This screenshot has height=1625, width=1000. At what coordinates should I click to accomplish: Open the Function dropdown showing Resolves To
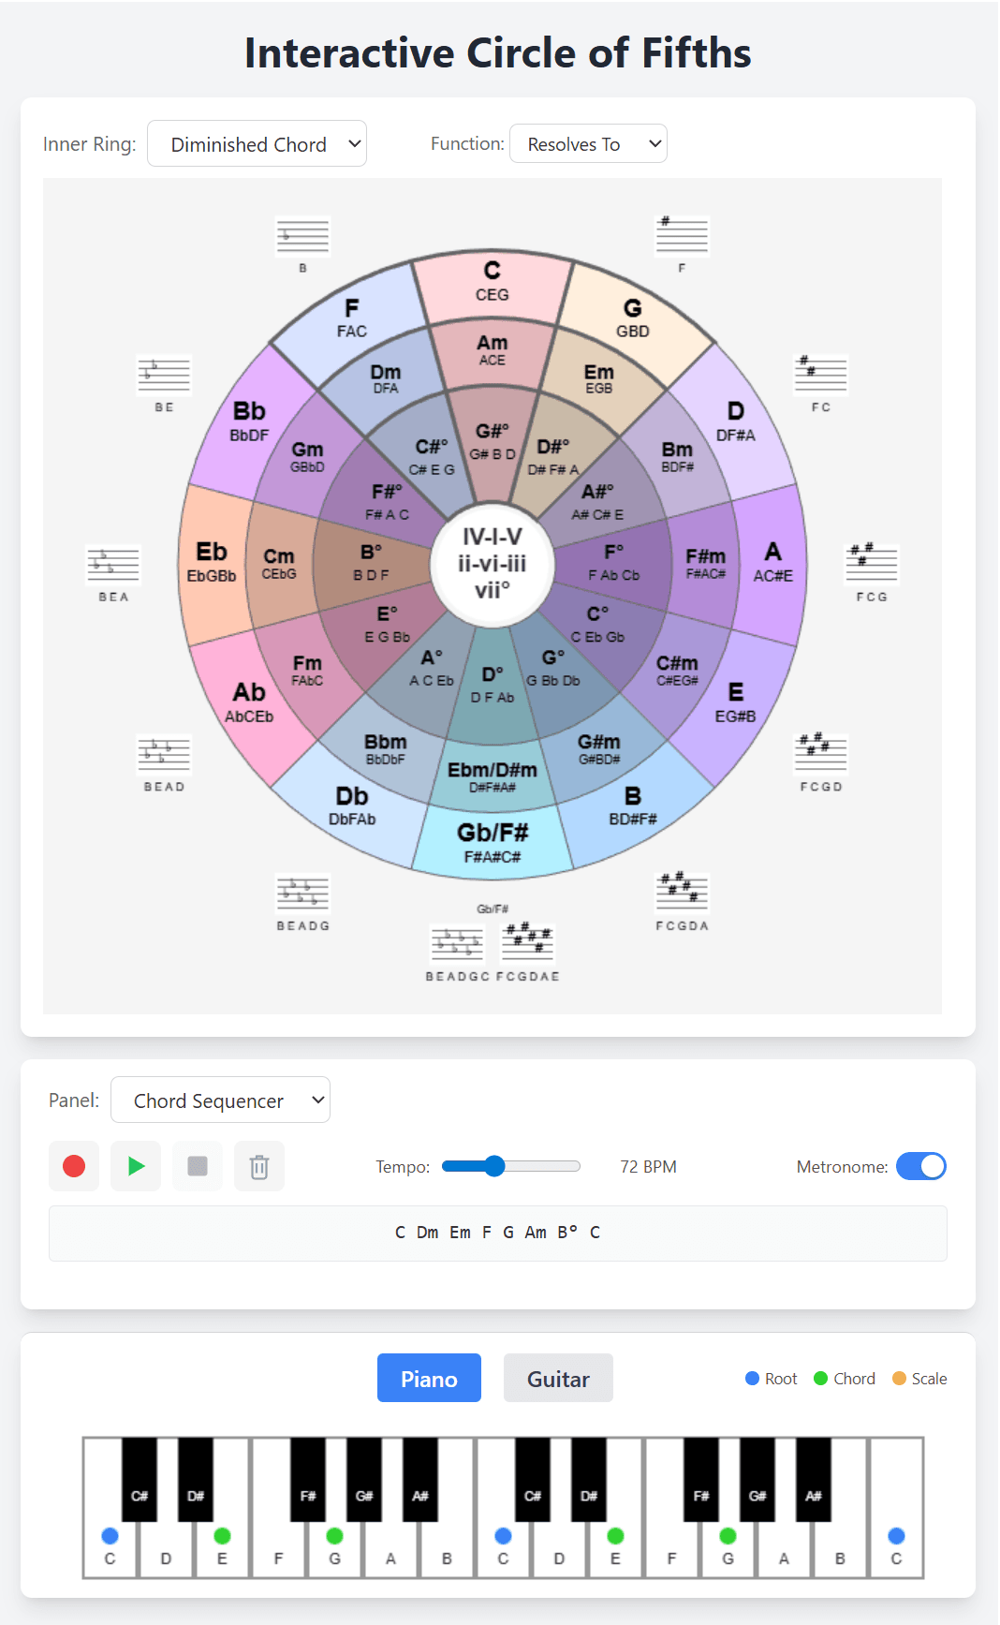click(x=588, y=143)
